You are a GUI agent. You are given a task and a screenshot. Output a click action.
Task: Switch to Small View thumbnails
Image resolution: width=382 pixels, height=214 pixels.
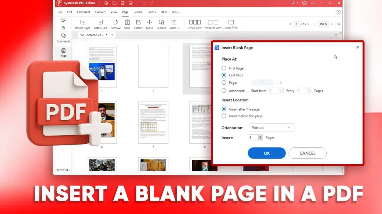tap(195, 24)
